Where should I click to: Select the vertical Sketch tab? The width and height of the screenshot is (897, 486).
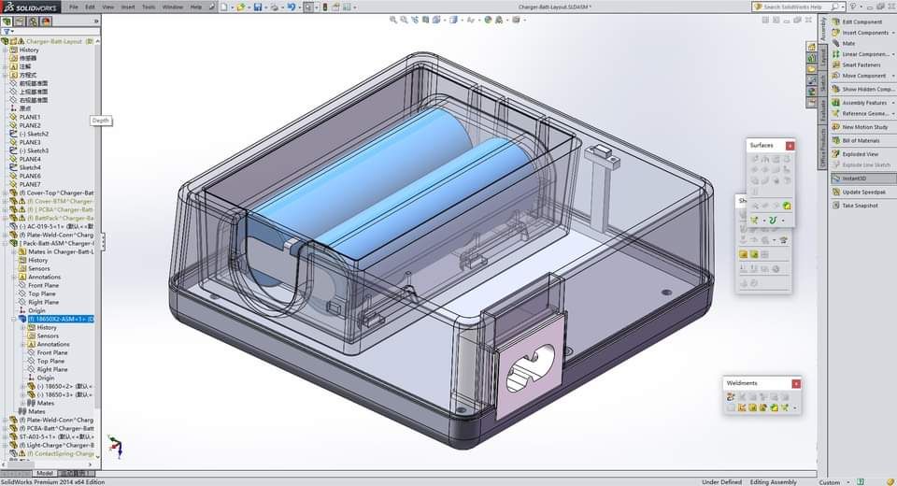822,84
